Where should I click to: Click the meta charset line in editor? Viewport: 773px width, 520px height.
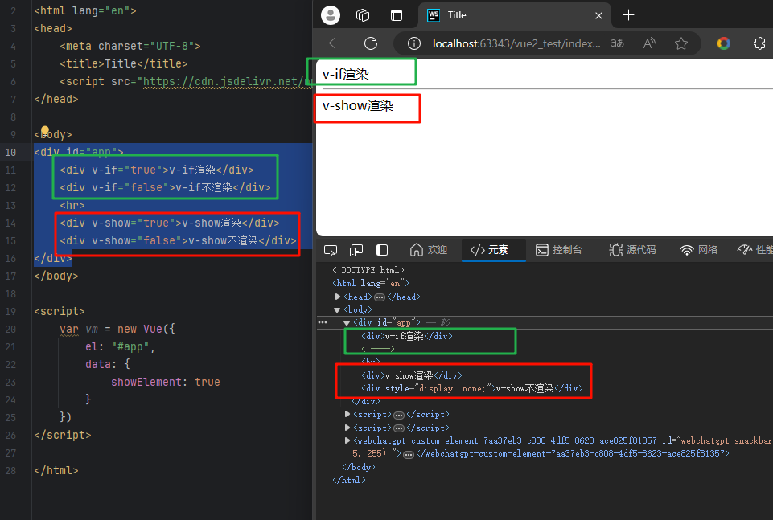point(130,46)
